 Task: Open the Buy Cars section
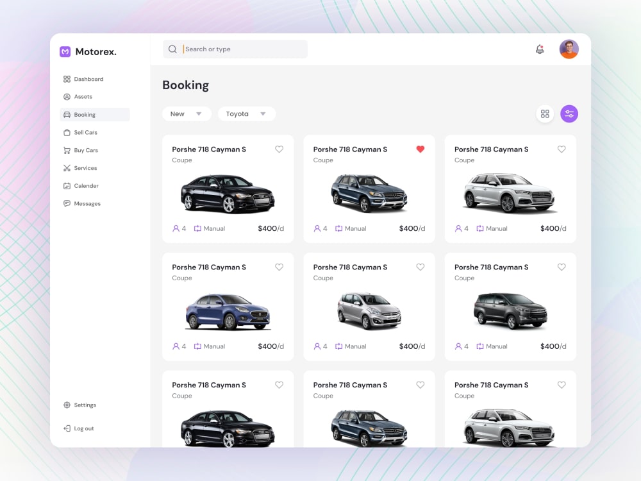[84, 150]
